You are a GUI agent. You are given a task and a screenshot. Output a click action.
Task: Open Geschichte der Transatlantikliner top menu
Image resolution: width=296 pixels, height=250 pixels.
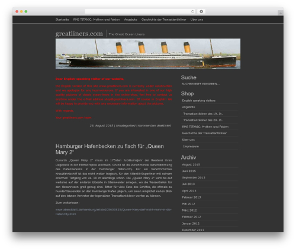164,20
